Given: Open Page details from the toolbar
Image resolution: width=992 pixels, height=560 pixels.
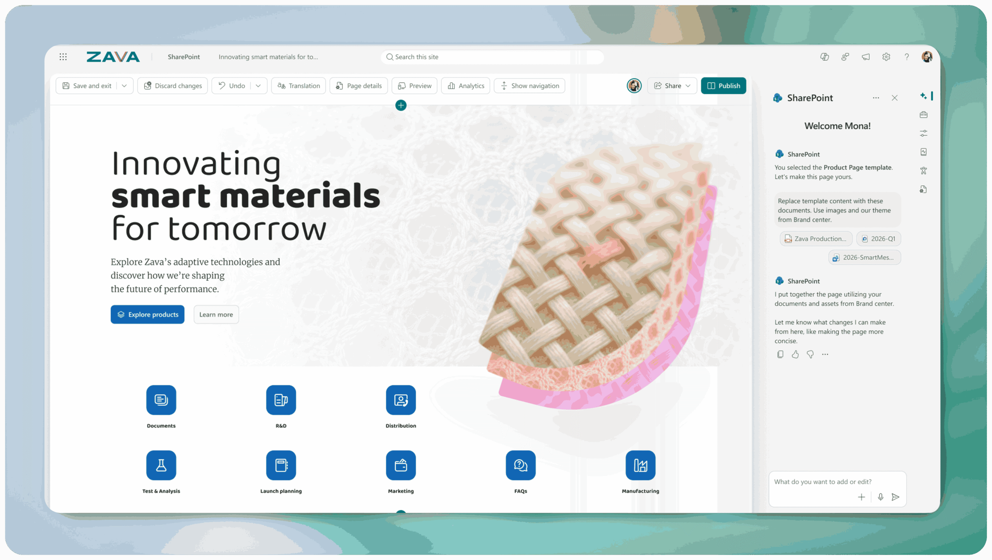Looking at the screenshot, I should (x=358, y=86).
